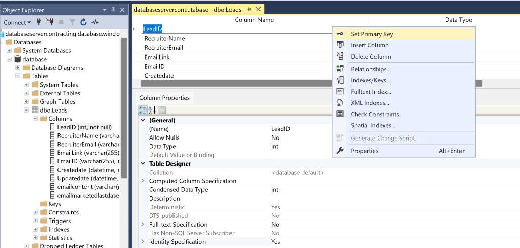
Task: Collapse the Tables folder node
Action: pyautogui.click(x=18, y=76)
